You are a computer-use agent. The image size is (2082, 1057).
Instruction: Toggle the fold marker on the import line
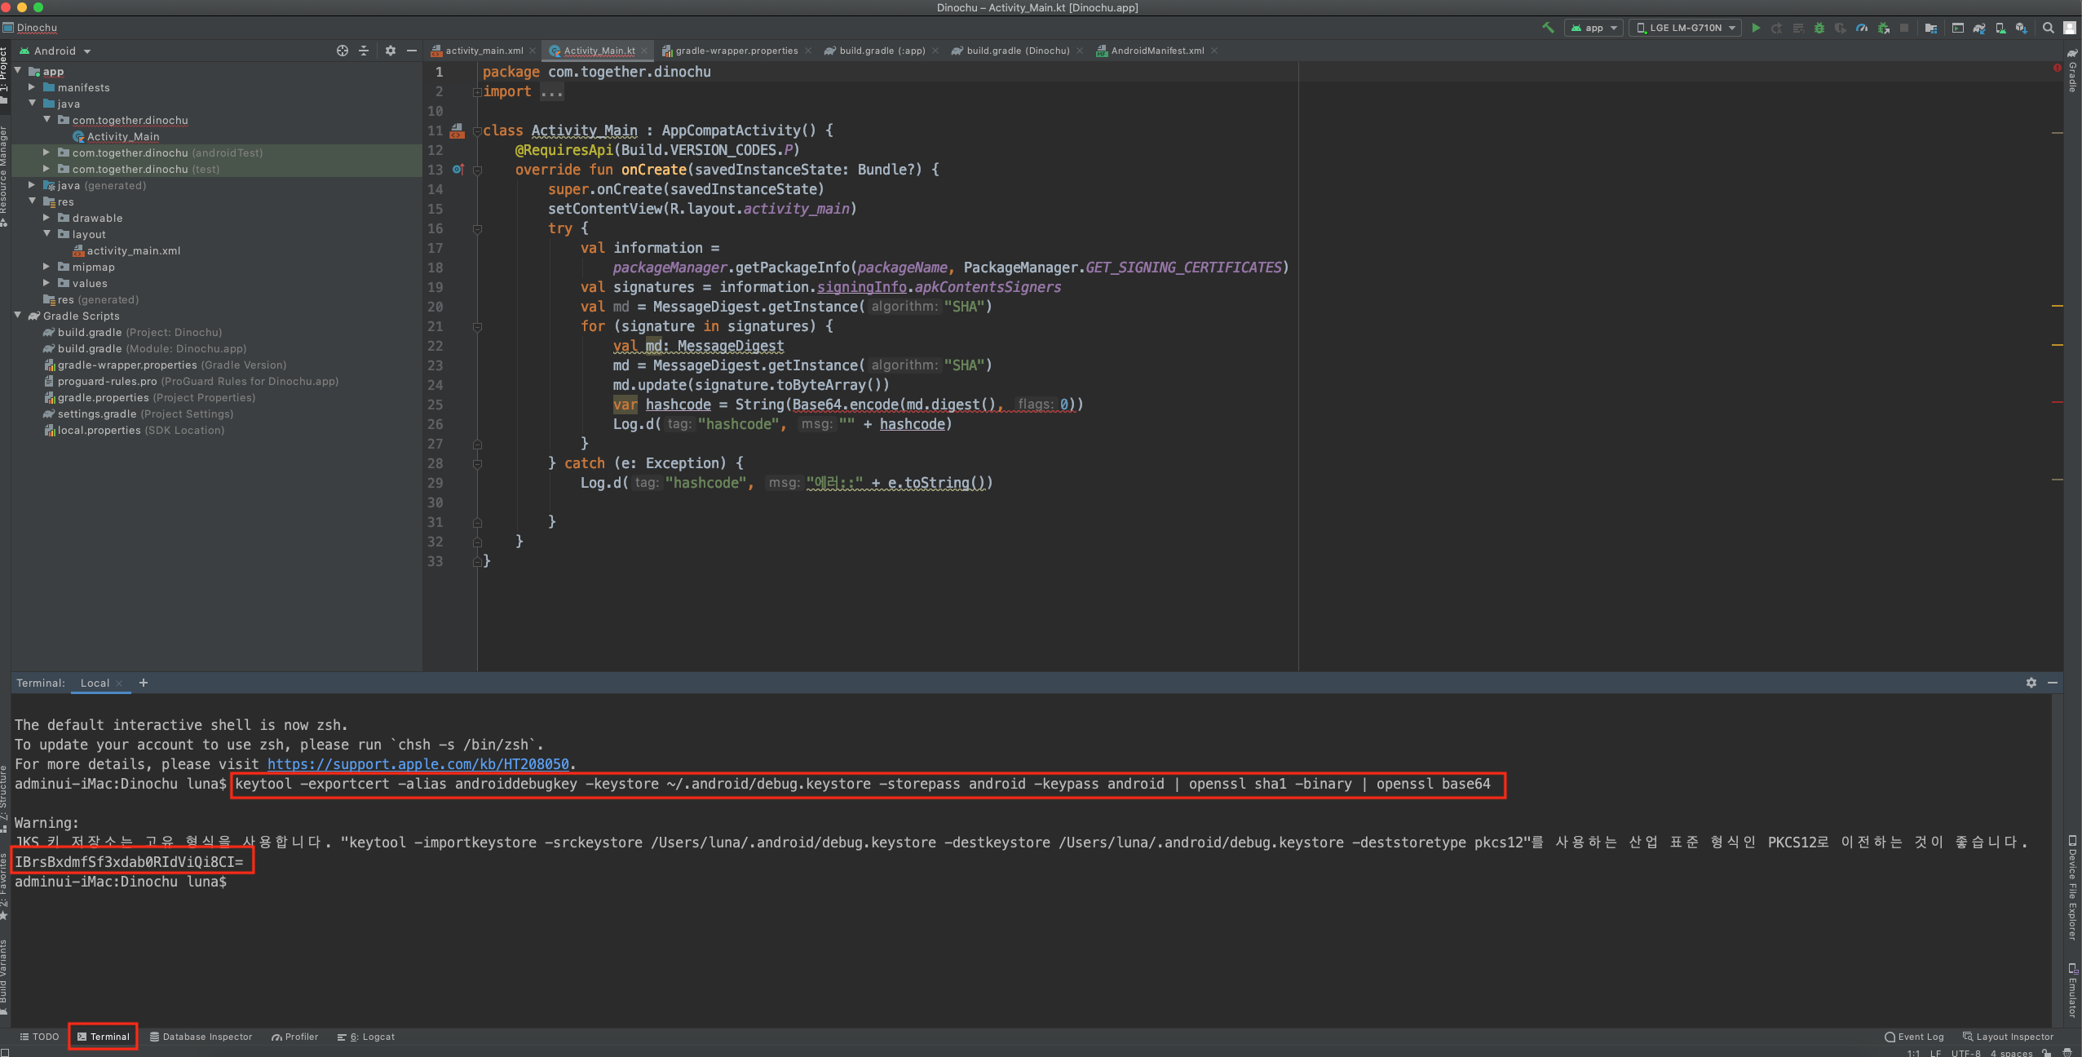pos(477,92)
